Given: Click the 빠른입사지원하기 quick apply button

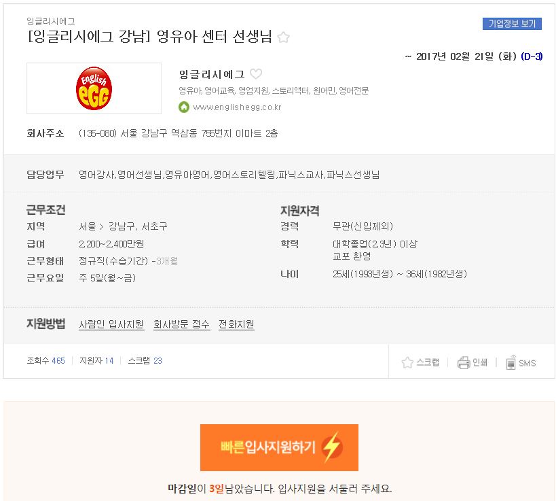Looking at the screenshot, I should point(279,447).
